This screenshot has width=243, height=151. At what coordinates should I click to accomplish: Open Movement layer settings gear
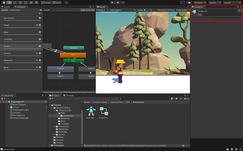(40, 18)
